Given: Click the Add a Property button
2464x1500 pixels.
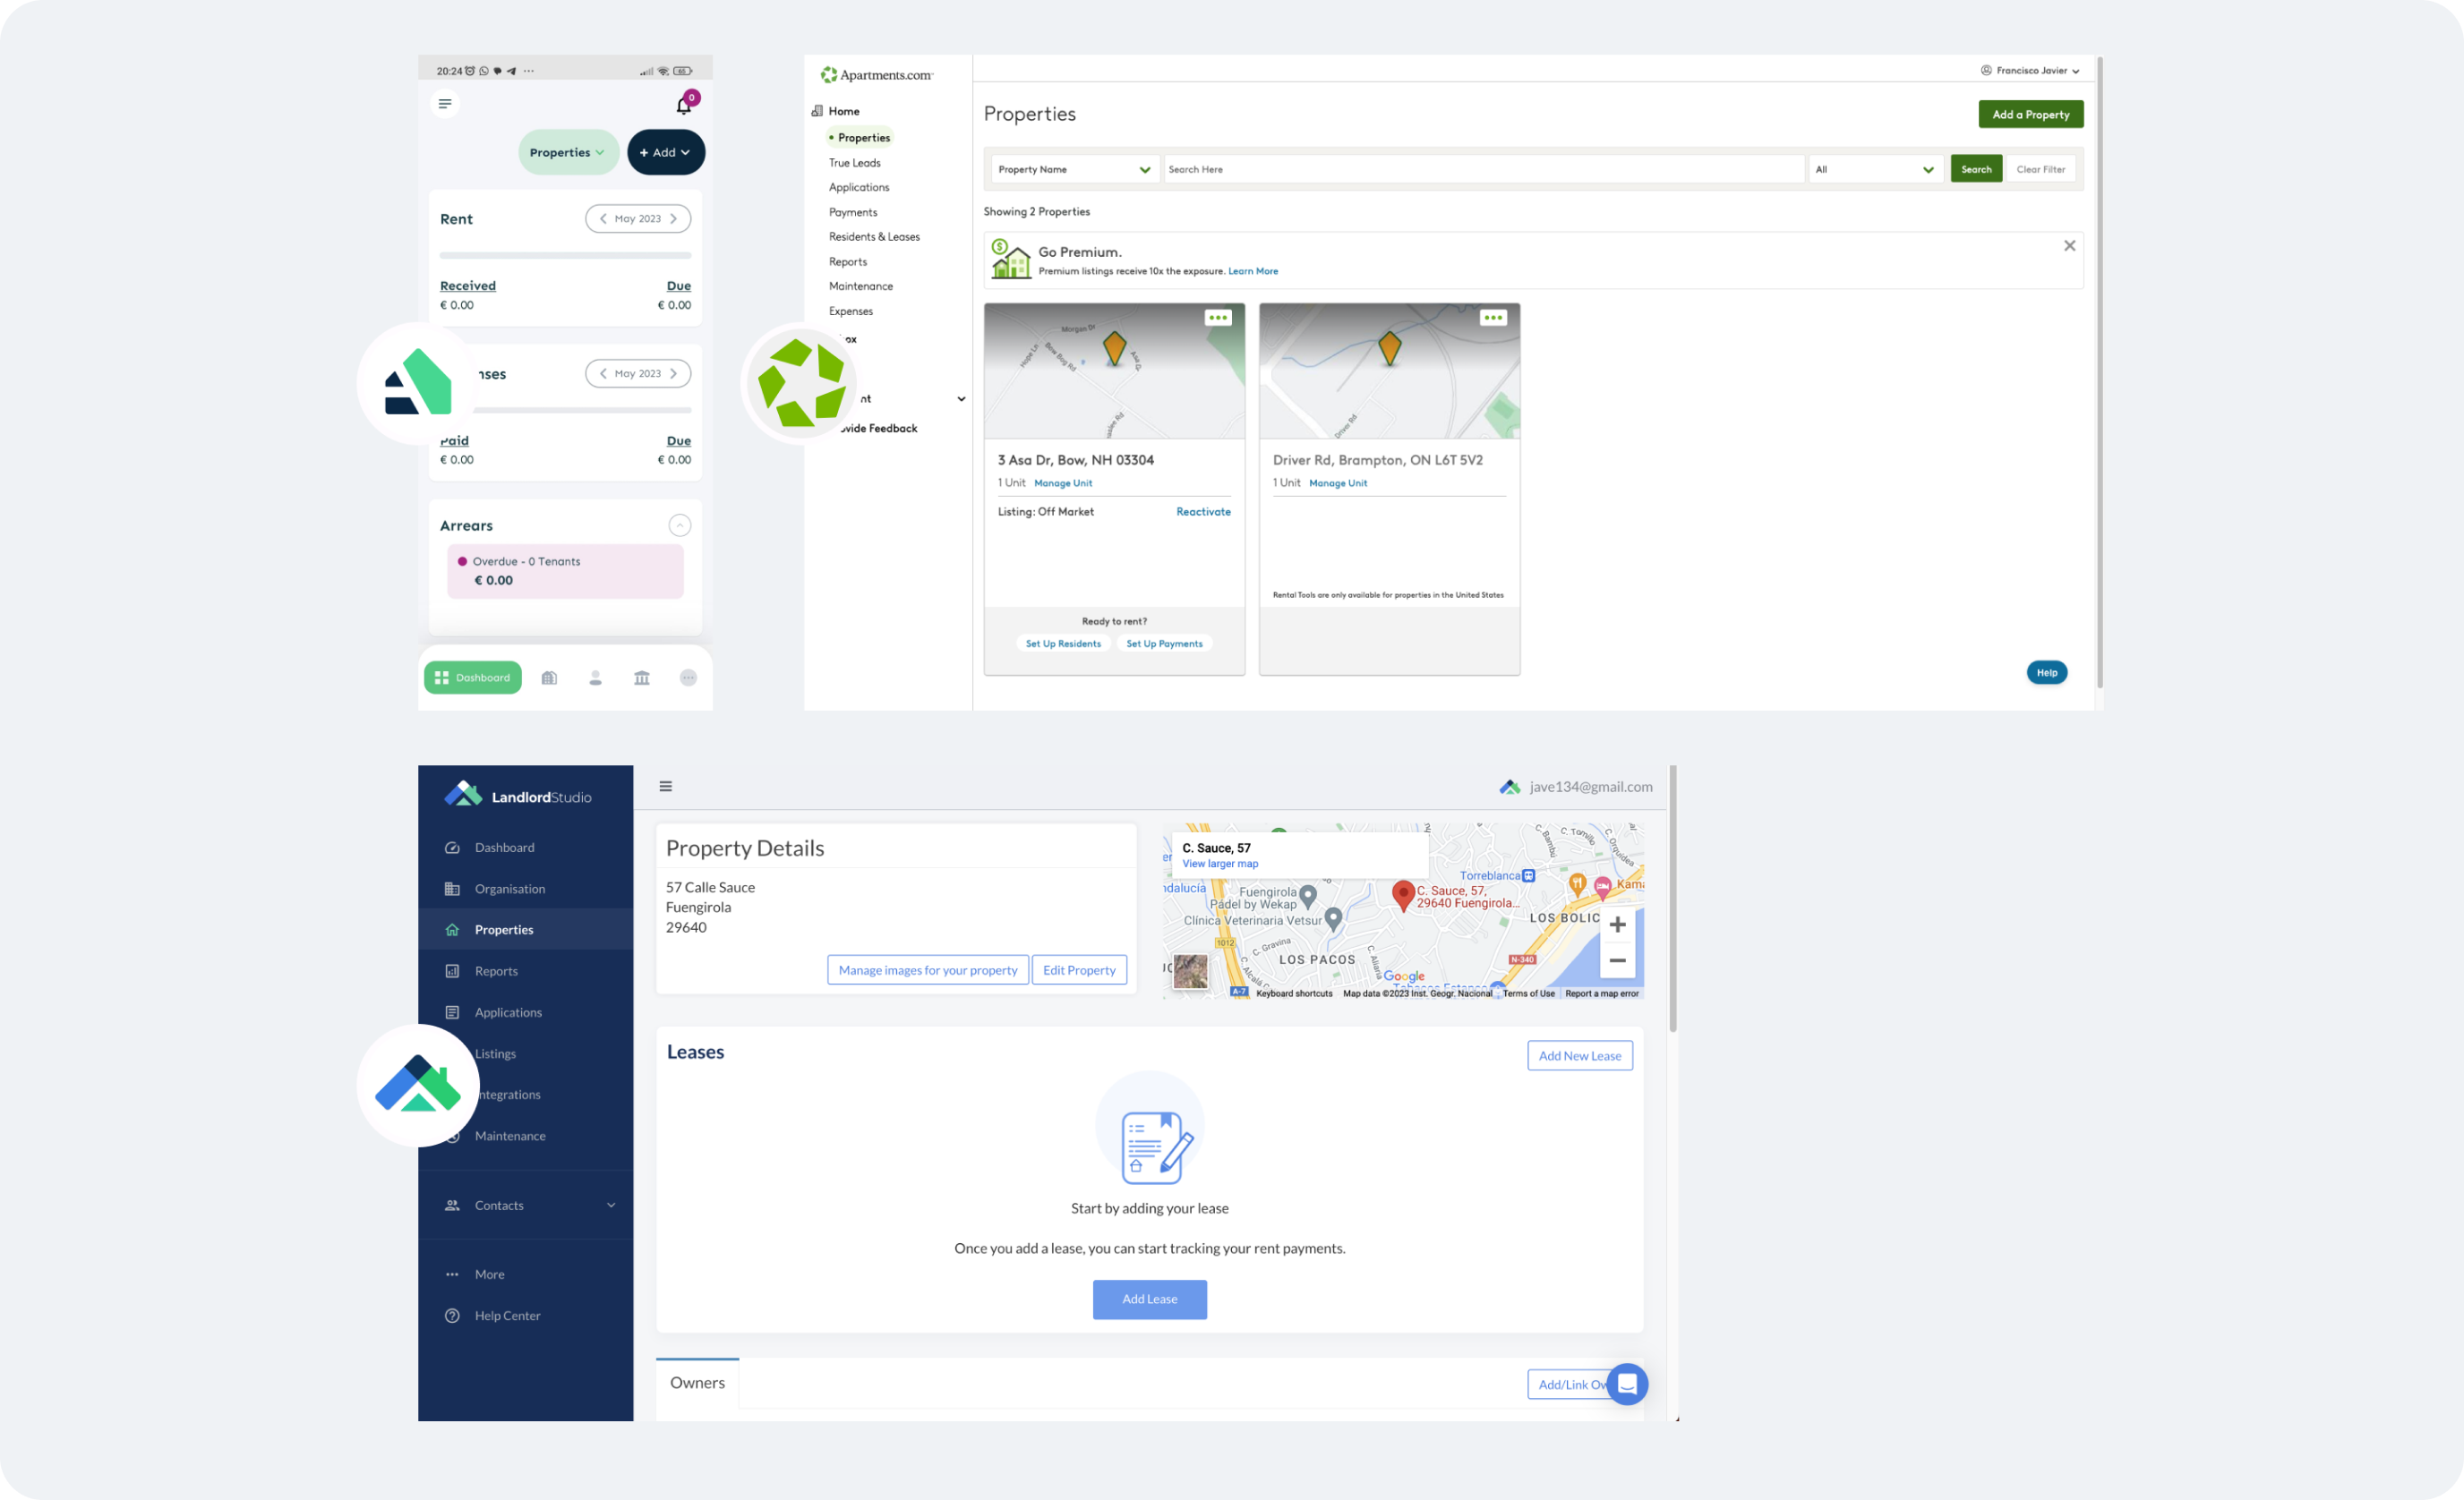Looking at the screenshot, I should [2030, 115].
